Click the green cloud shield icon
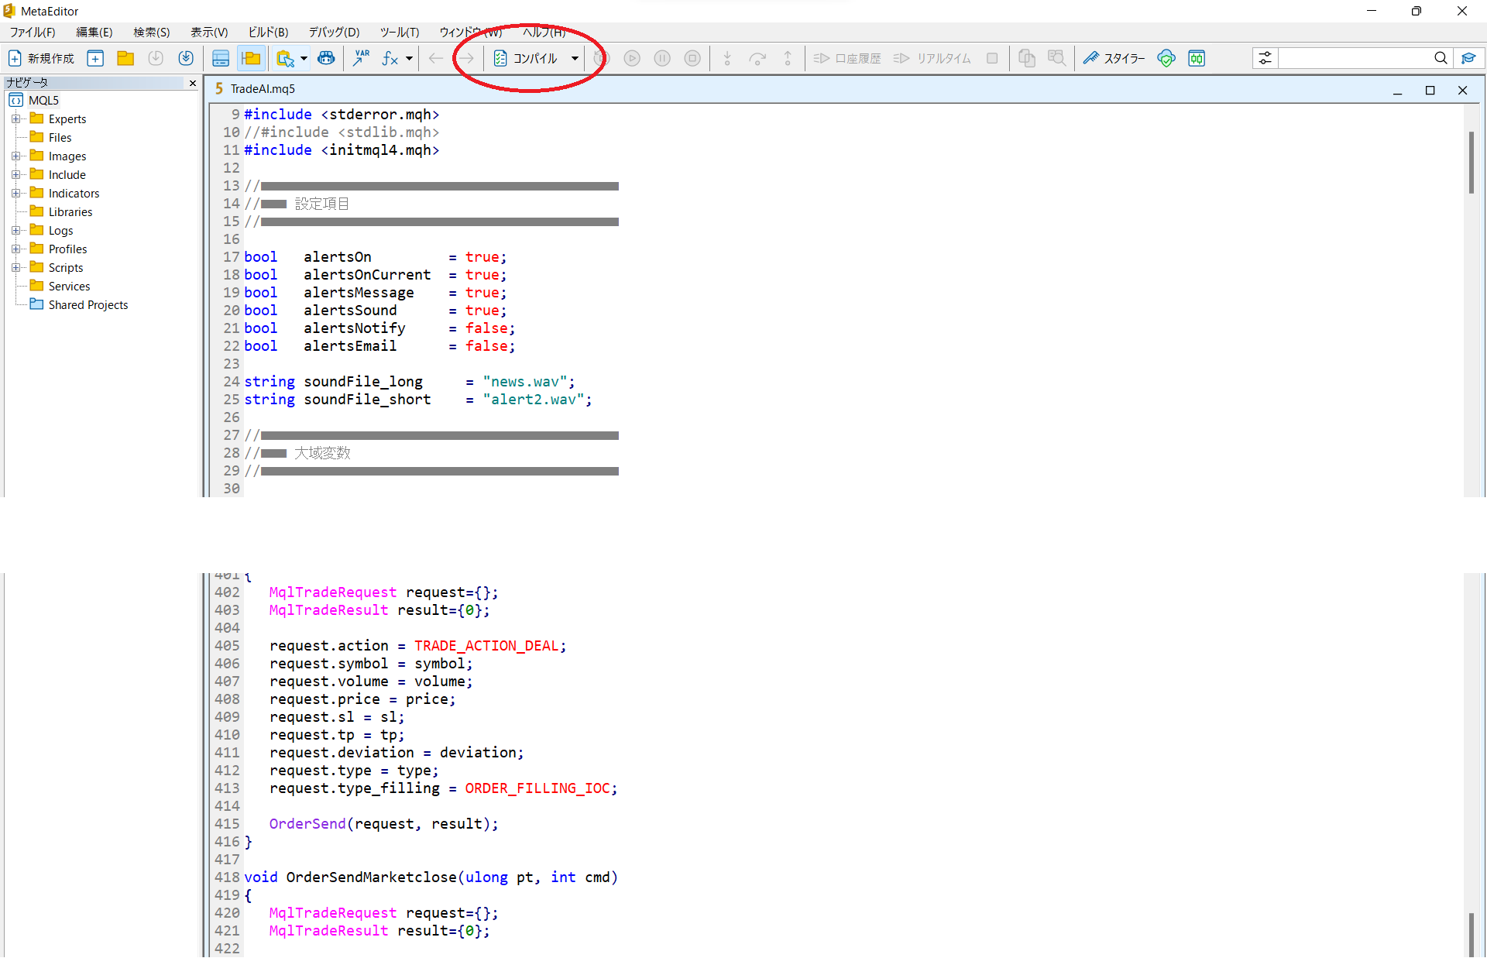This screenshot has height=958, width=1487. pos(1166,58)
